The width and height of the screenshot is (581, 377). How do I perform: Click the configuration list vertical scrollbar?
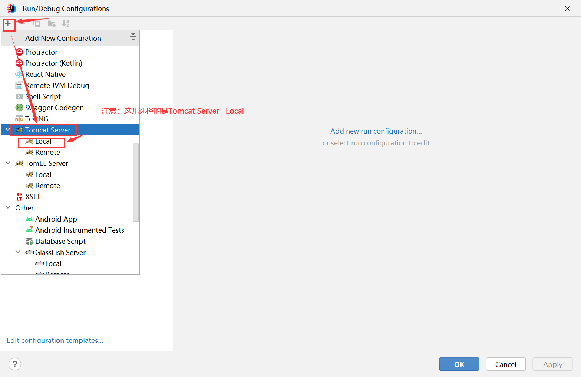click(x=136, y=182)
